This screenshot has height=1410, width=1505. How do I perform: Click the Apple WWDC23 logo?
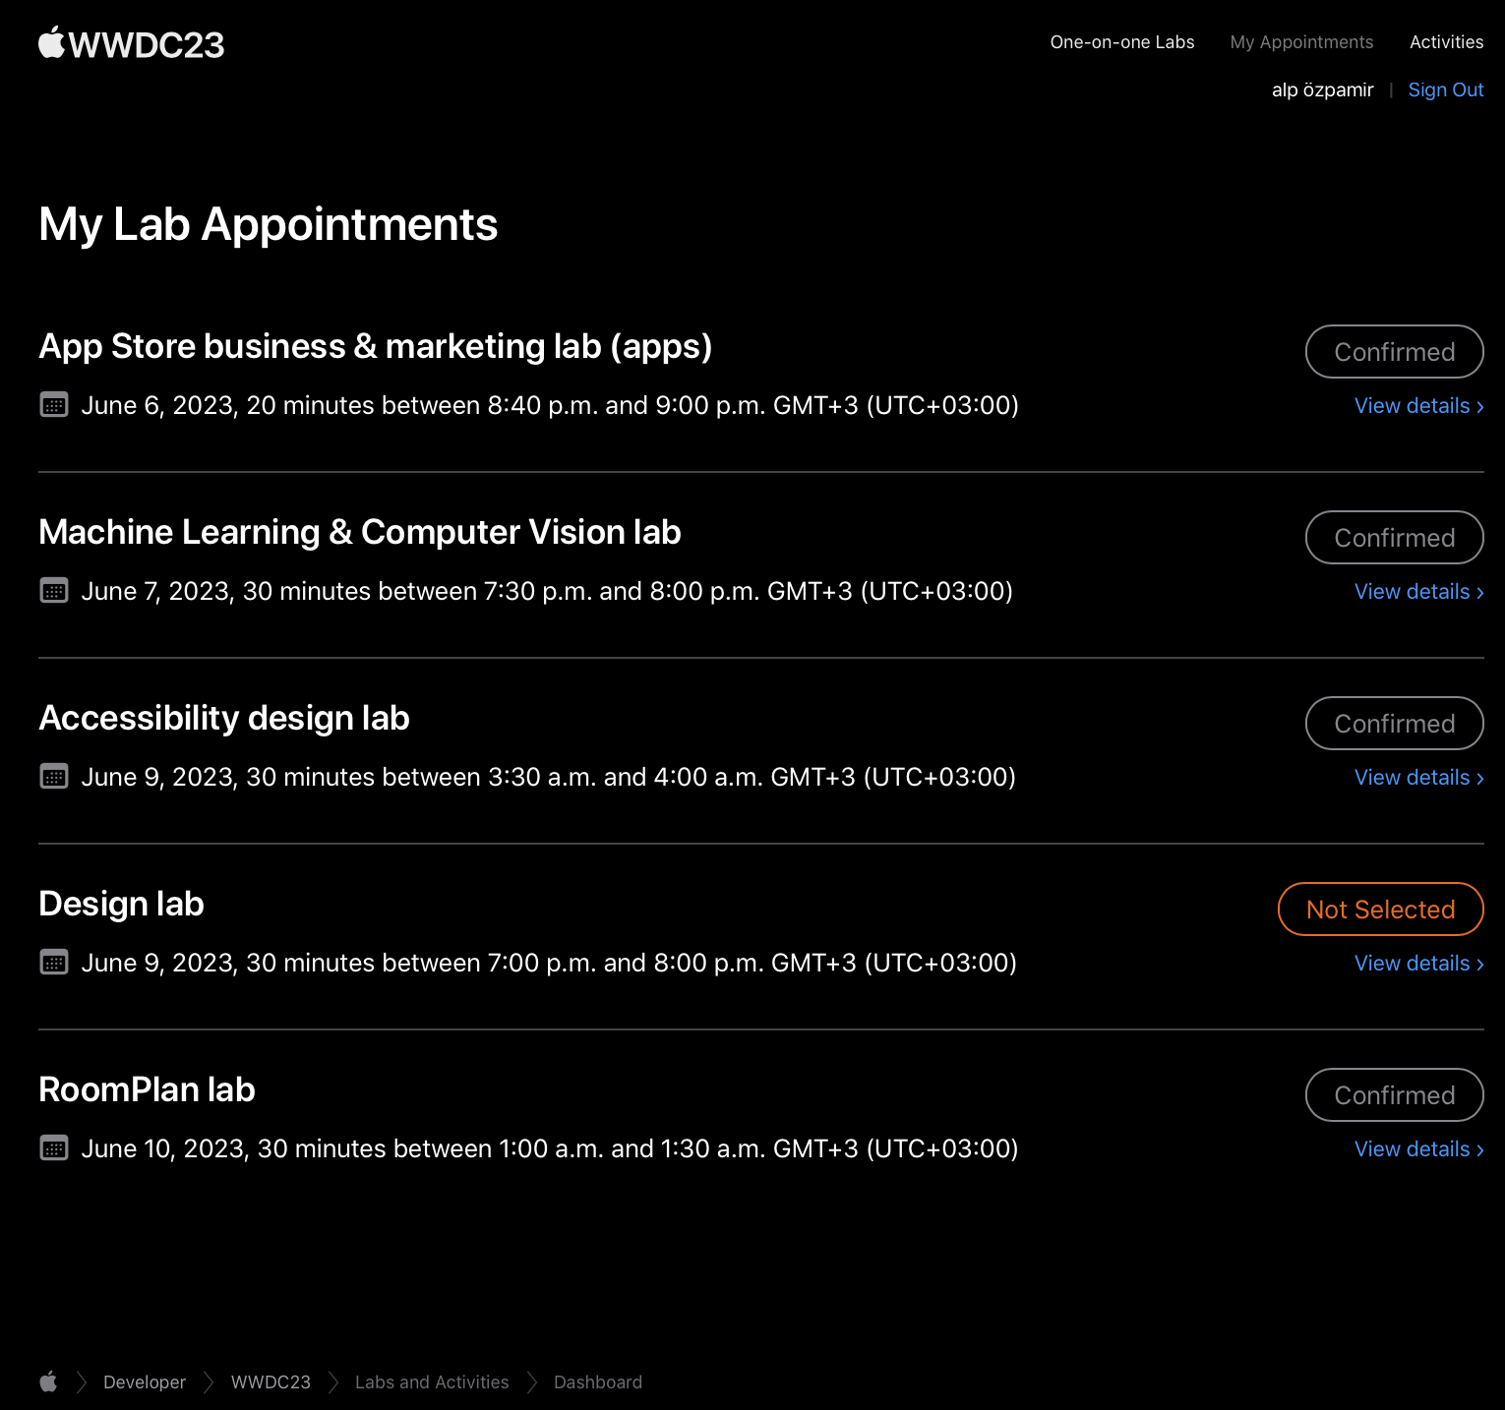coord(131,44)
